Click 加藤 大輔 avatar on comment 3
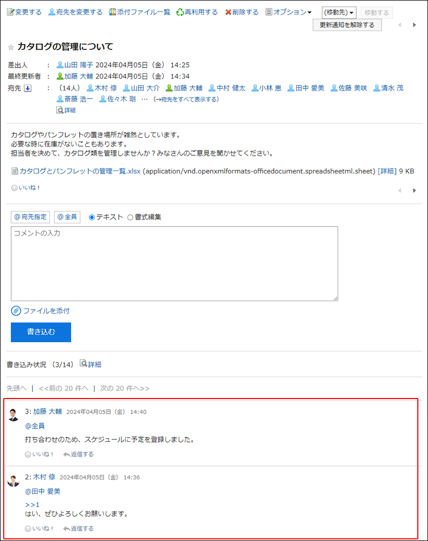428x541 pixels. click(13, 415)
